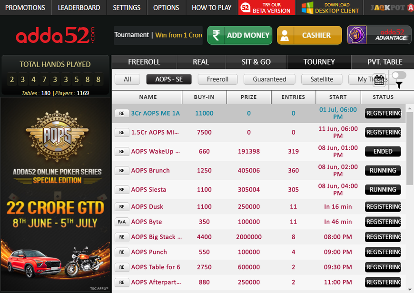Click the RE badge for AOPS Table for 6
Viewport: 414px width, 293px height.
point(122,267)
